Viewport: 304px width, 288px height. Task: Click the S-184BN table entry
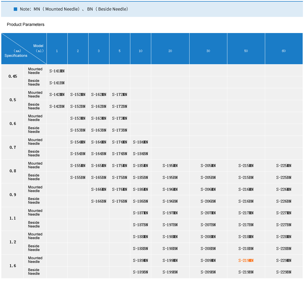140,154
